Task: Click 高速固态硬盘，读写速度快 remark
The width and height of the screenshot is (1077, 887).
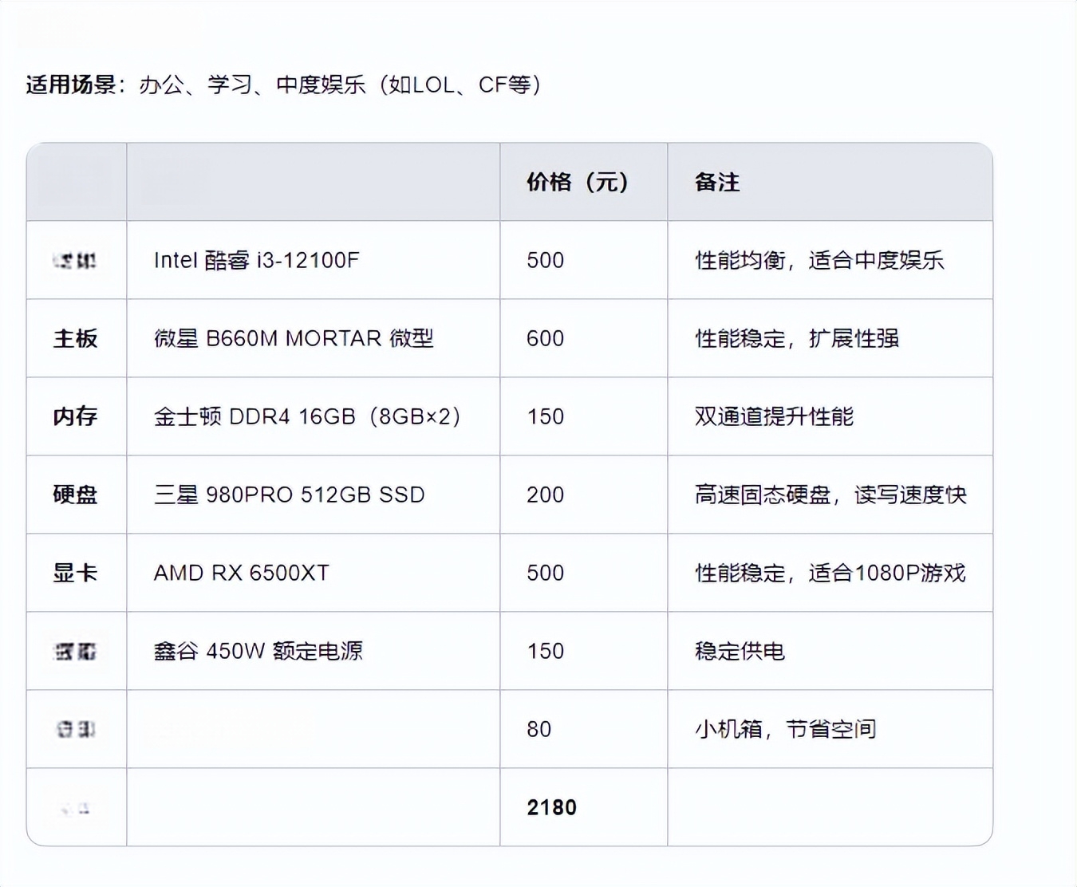Action: [830, 495]
